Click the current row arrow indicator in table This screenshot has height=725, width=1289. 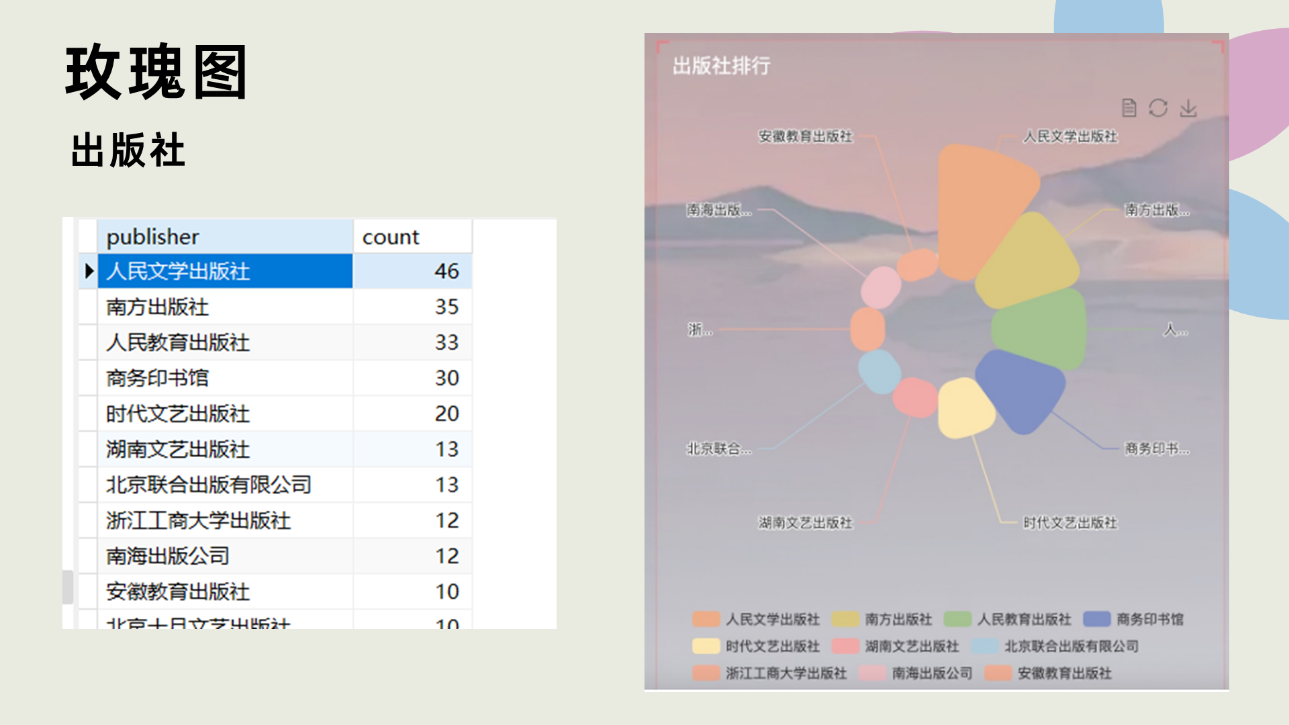click(89, 271)
